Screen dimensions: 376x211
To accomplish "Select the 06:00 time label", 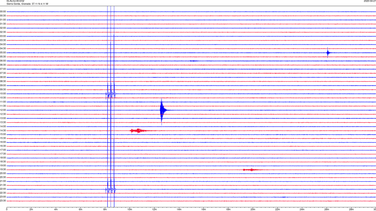I will click(x=3, y=61).
